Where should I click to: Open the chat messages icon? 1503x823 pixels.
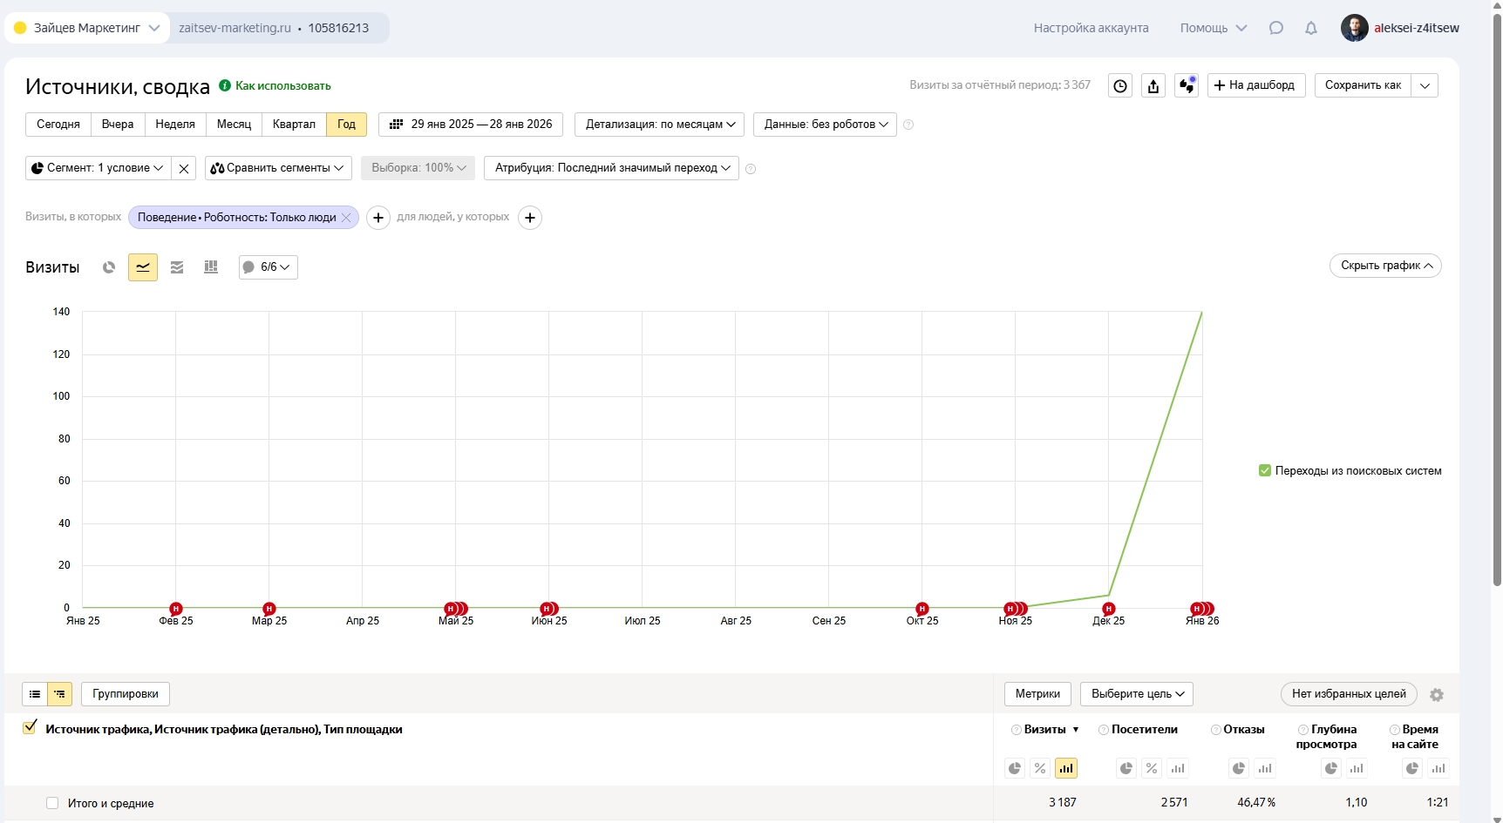[1276, 28]
